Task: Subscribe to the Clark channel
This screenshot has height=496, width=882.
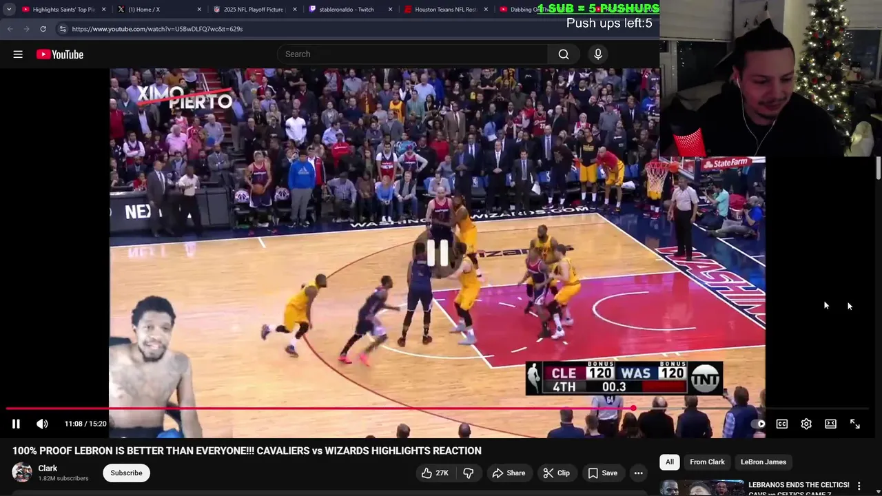Action: click(126, 473)
